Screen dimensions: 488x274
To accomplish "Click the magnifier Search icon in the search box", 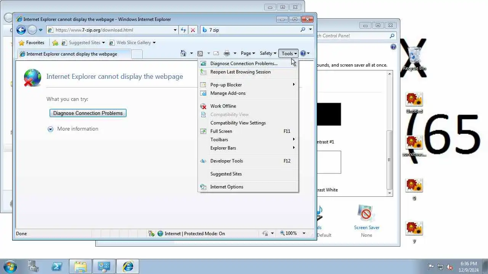I will click(x=303, y=30).
